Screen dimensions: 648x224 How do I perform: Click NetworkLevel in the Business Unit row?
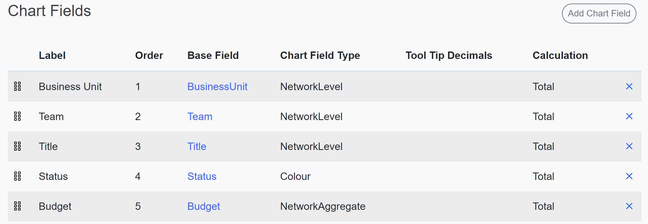coord(311,87)
